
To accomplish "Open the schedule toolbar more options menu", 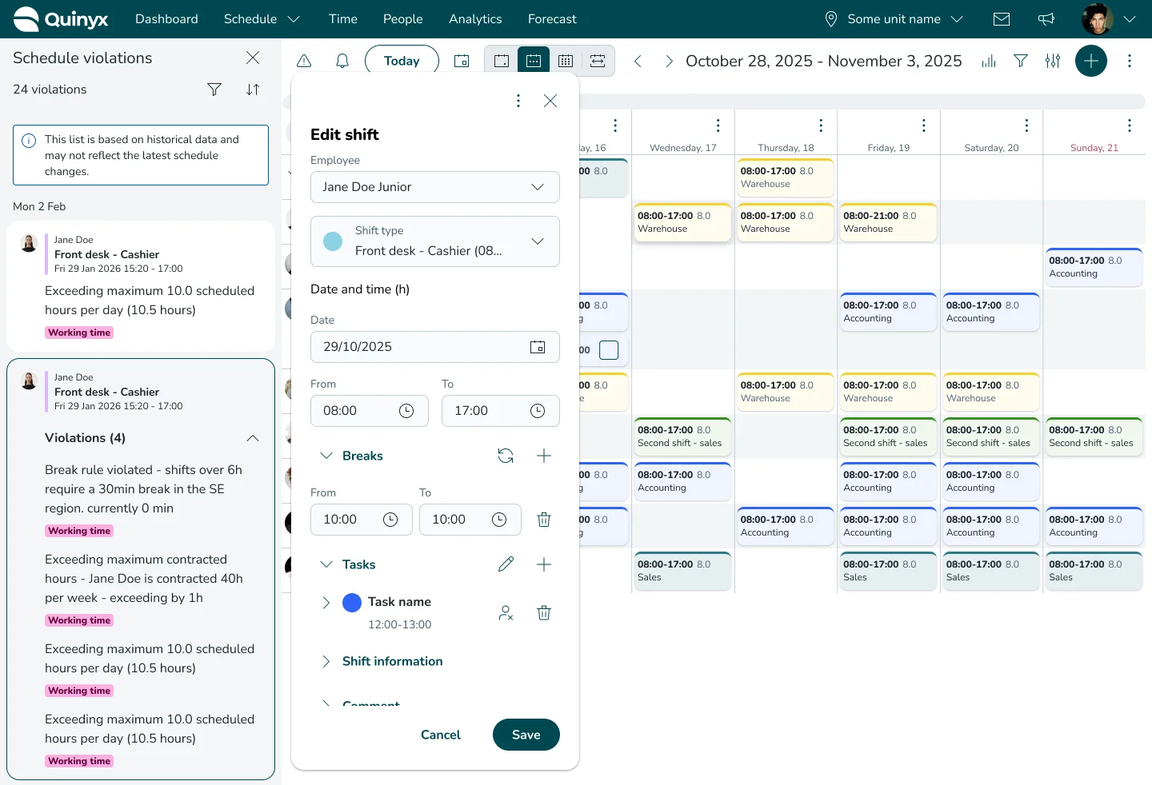I will pos(1130,61).
